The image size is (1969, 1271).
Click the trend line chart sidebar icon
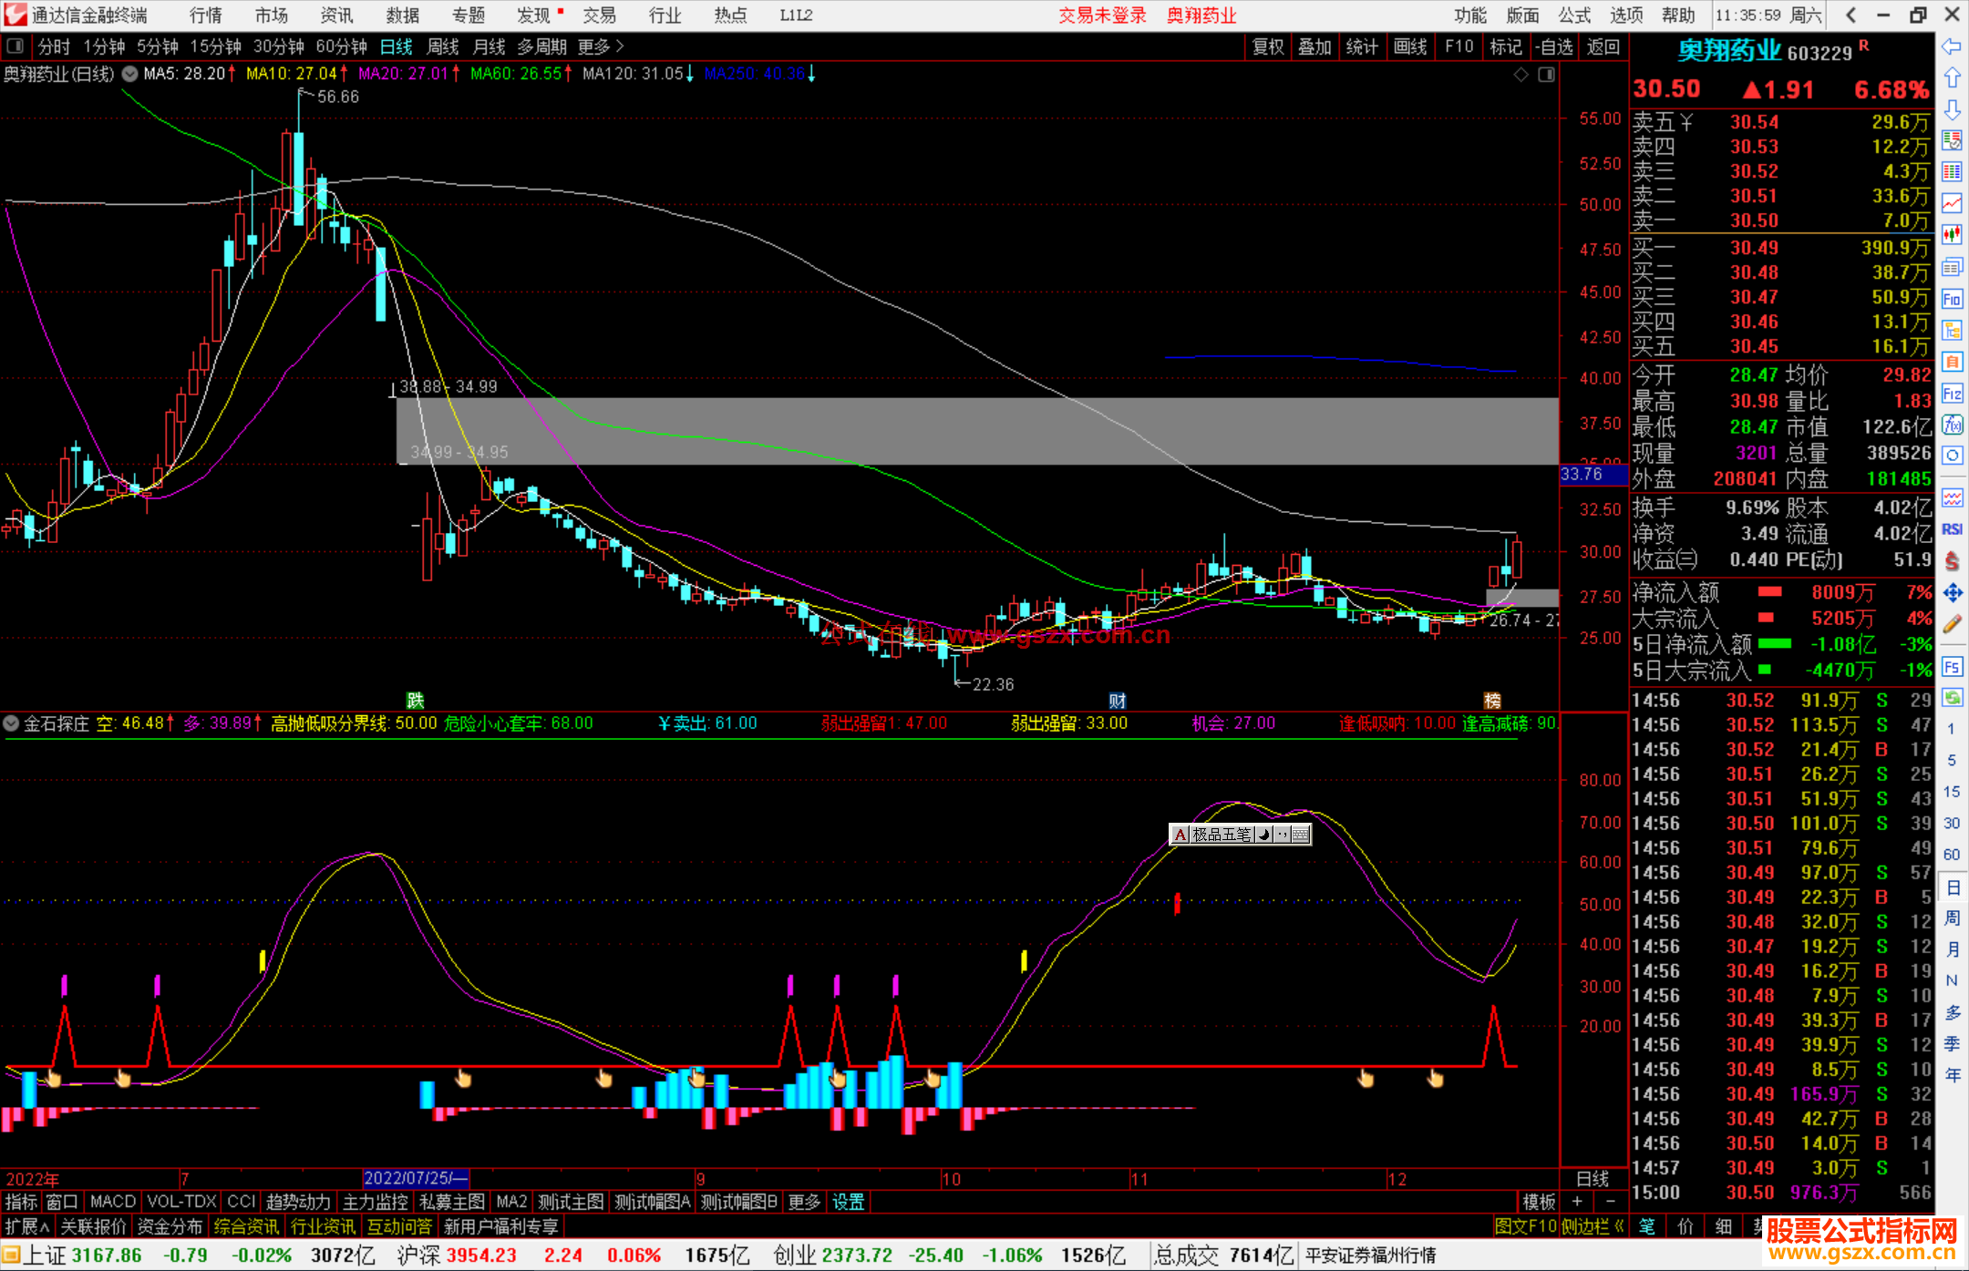point(1952,203)
